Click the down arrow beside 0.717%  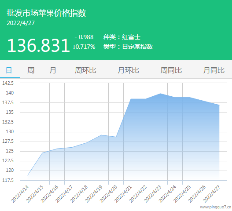(74, 47)
